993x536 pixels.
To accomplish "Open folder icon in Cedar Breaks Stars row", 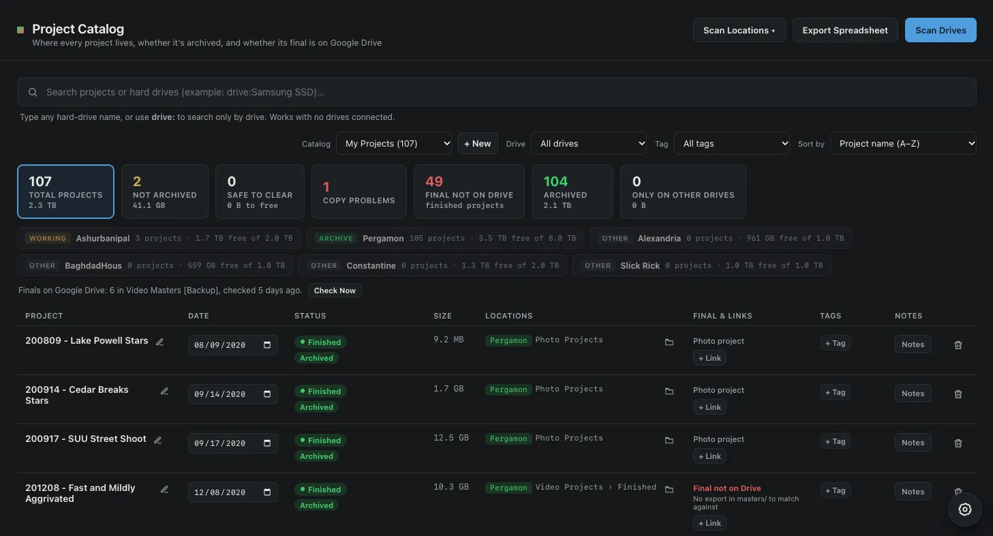I will [x=669, y=391].
